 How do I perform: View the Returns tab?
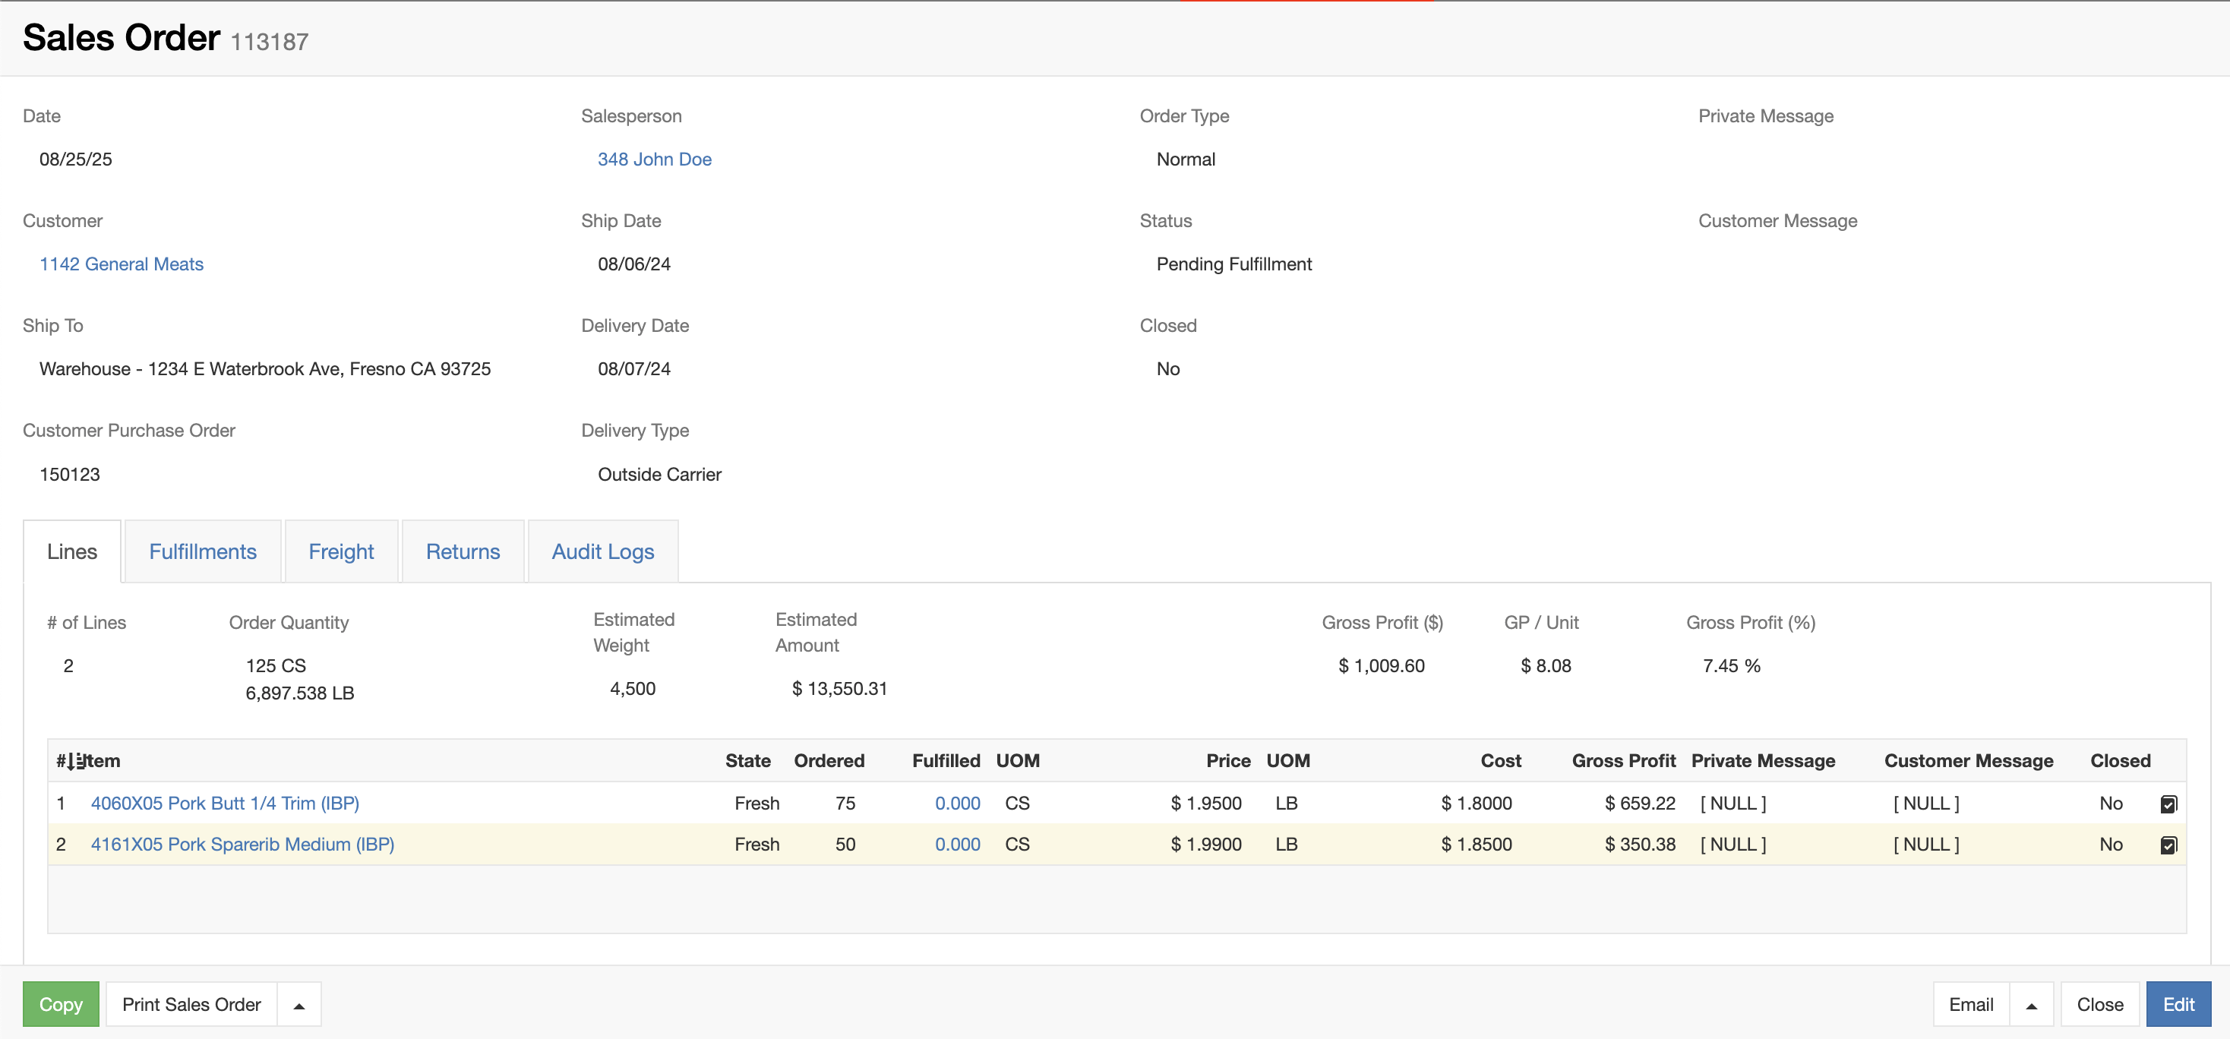pos(463,551)
